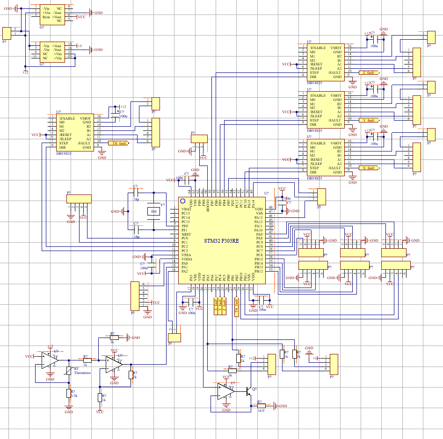Select the PD2 pin label
This screenshot has width=443, height=439.
232,203
